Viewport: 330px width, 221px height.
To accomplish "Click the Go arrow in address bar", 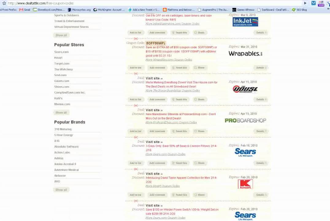I will [x=305, y=3].
